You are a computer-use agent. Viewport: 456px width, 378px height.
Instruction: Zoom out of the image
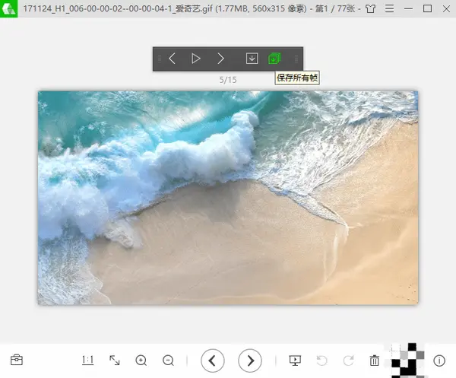tap(168, 361)
